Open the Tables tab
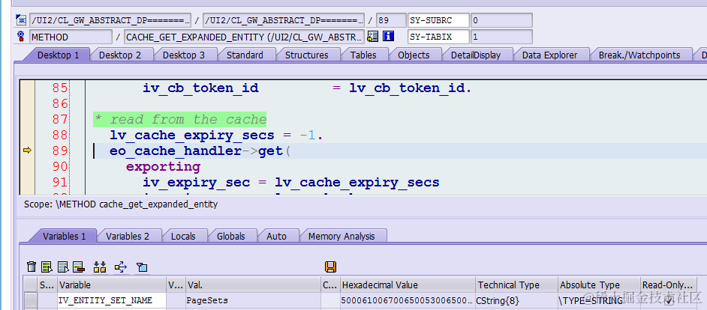 click(363, 55)
